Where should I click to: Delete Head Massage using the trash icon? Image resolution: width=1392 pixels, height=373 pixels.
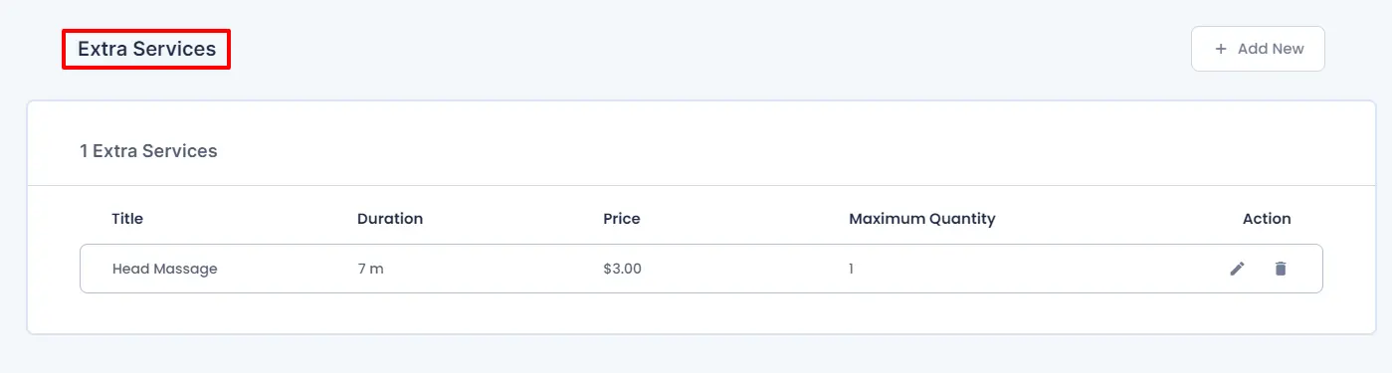pos(1281,269)
